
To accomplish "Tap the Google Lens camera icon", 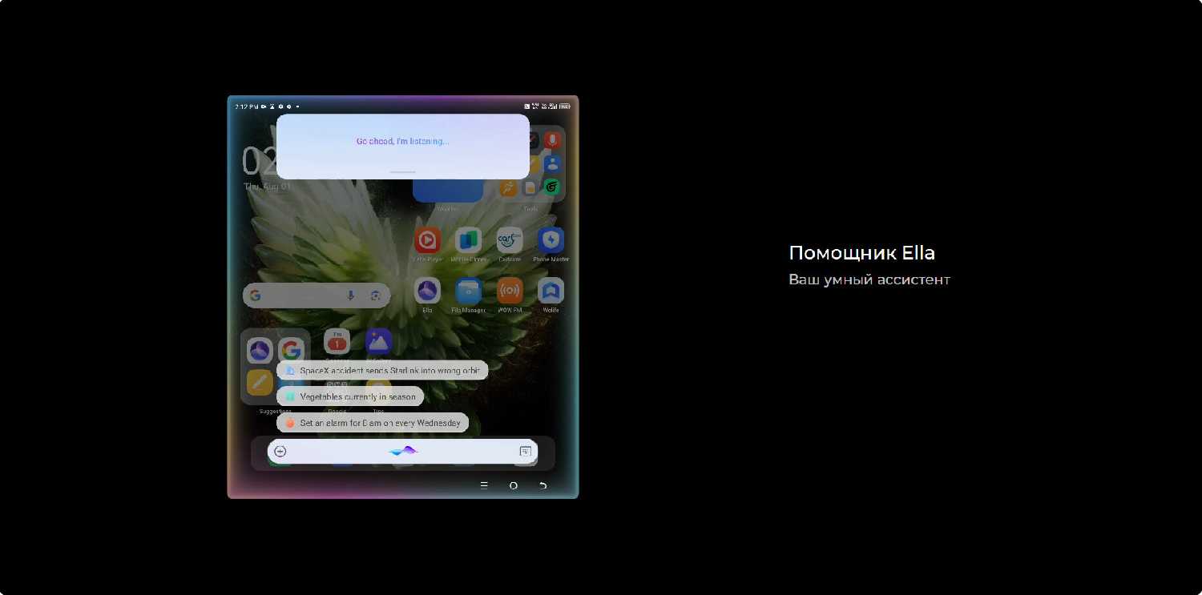I will (x=375, y=295).
